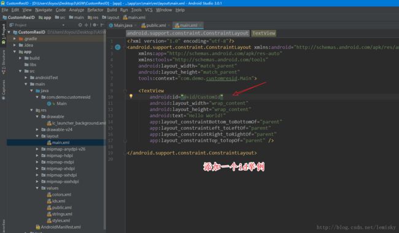Click the yellow lightbulb intention icon
Image resolution: width=399 pixels, height=233 pixels.
pos(131,96)
